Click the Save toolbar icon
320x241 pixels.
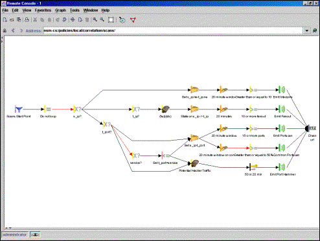19,20
